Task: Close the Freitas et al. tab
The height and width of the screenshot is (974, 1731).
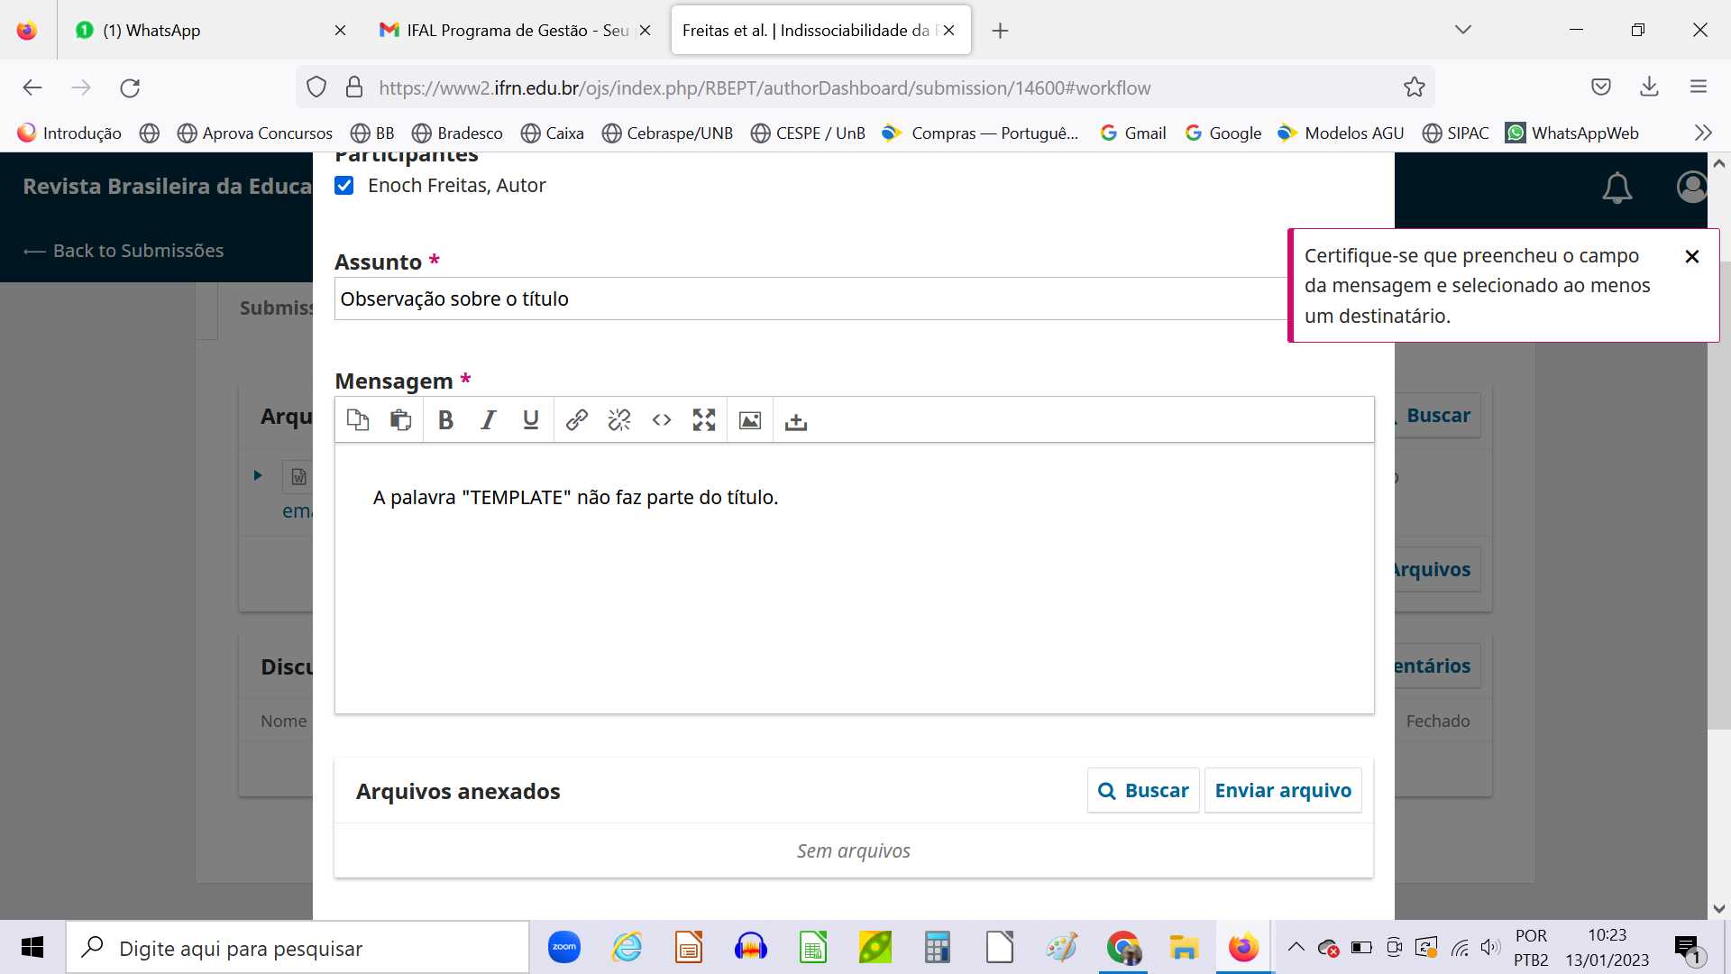Action: pyautogui.click(x=948, y=31)
